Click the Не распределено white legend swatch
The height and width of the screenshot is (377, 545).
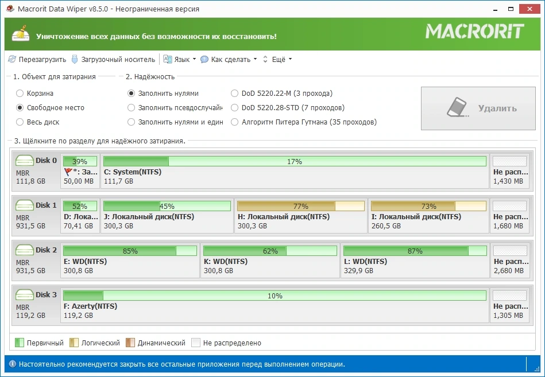[196, 343]
